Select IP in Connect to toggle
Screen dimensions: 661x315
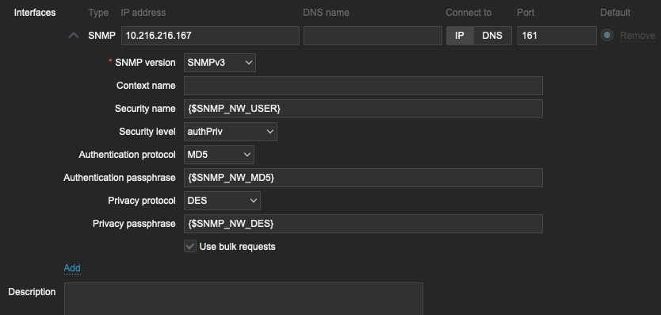pyautogui.click(x=460, y=36)
